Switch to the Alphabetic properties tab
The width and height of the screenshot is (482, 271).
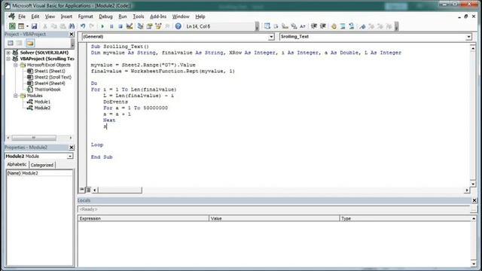pos(17,165)
